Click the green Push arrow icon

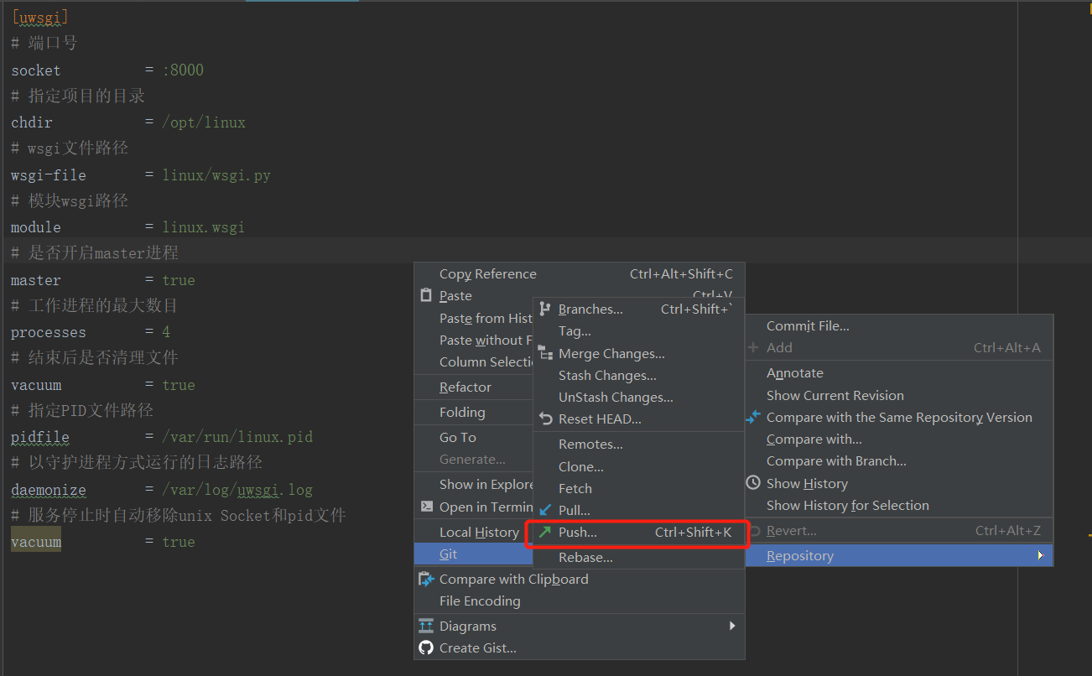tap(545, 532)
